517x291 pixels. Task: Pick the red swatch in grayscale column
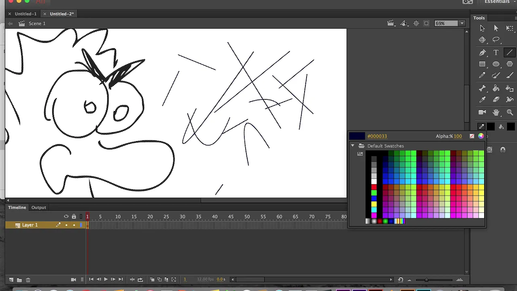374,187
